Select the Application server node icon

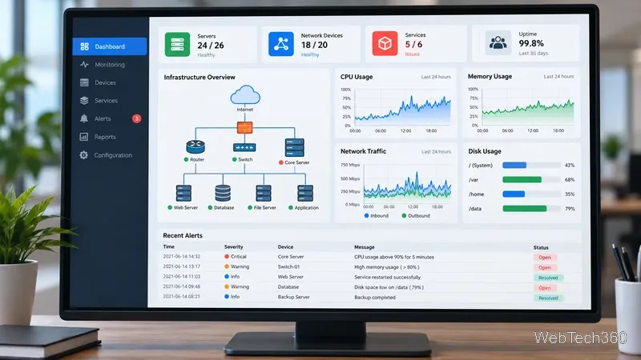click(305, 194)
